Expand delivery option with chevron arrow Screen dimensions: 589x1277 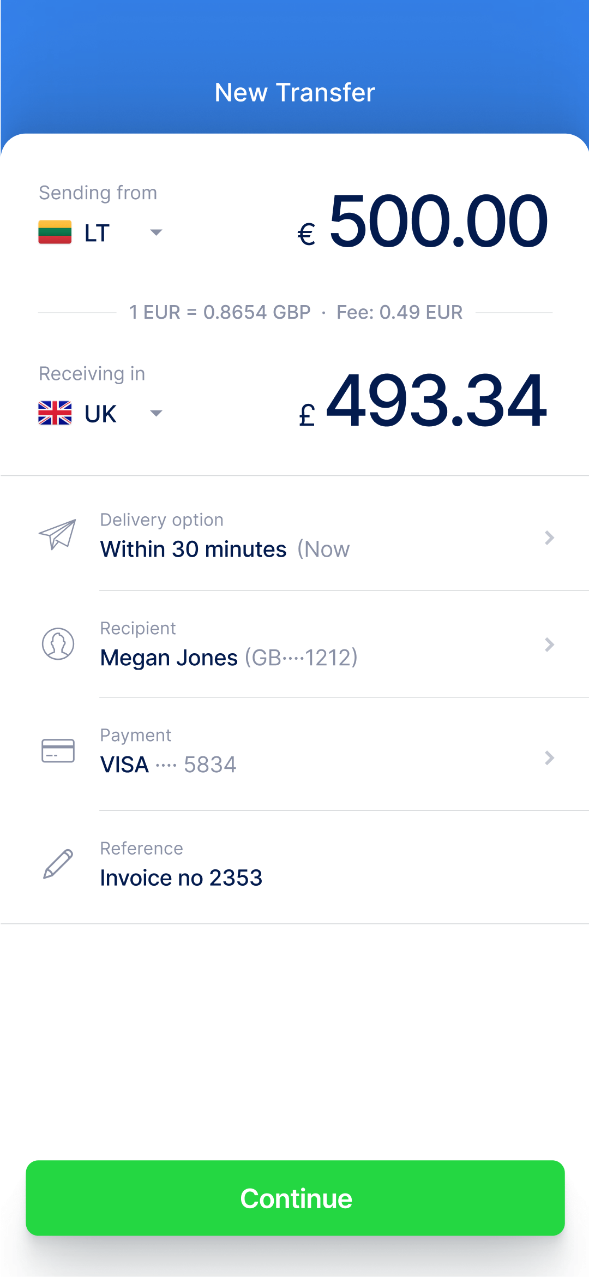coord(549,538)
